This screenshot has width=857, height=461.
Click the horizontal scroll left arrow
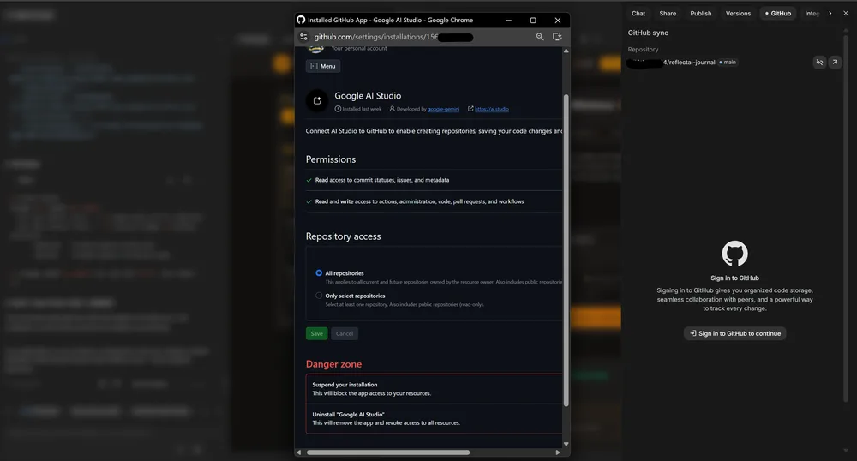point(298,452)
